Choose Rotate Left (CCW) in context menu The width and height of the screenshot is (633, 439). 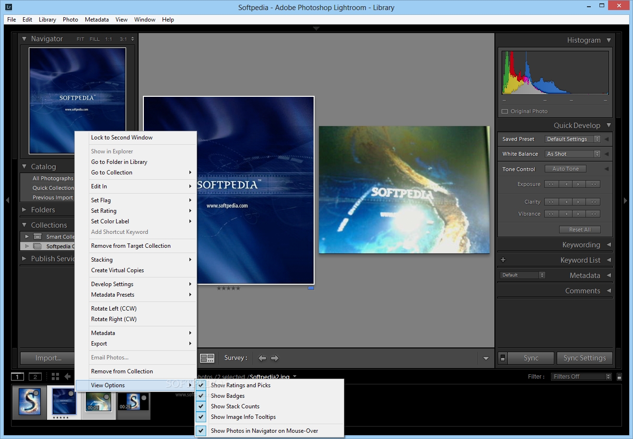click(x=114, y=309)
